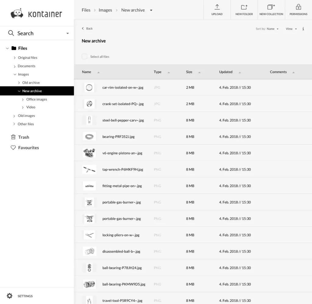Click the Kontainer logo
This screenshot has width=312, height=304.
pyautogui.click(x=36, y=13)
